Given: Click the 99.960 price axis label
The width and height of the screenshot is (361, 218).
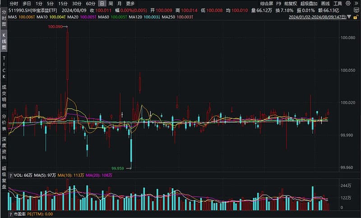Looking at the screenshot, I should point(347,168).
